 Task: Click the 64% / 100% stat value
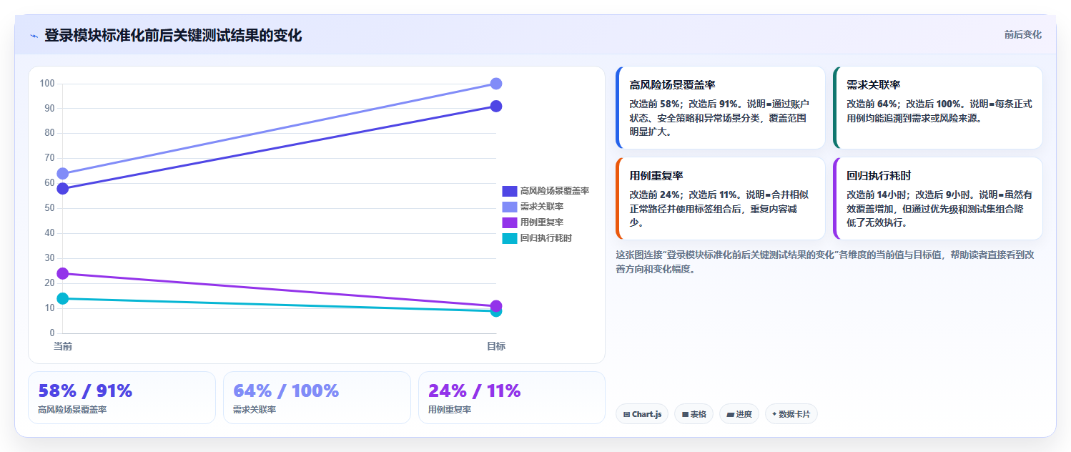pyautogui.click(x=286, y=390)
